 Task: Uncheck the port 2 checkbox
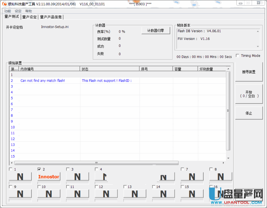coord(40,169)
